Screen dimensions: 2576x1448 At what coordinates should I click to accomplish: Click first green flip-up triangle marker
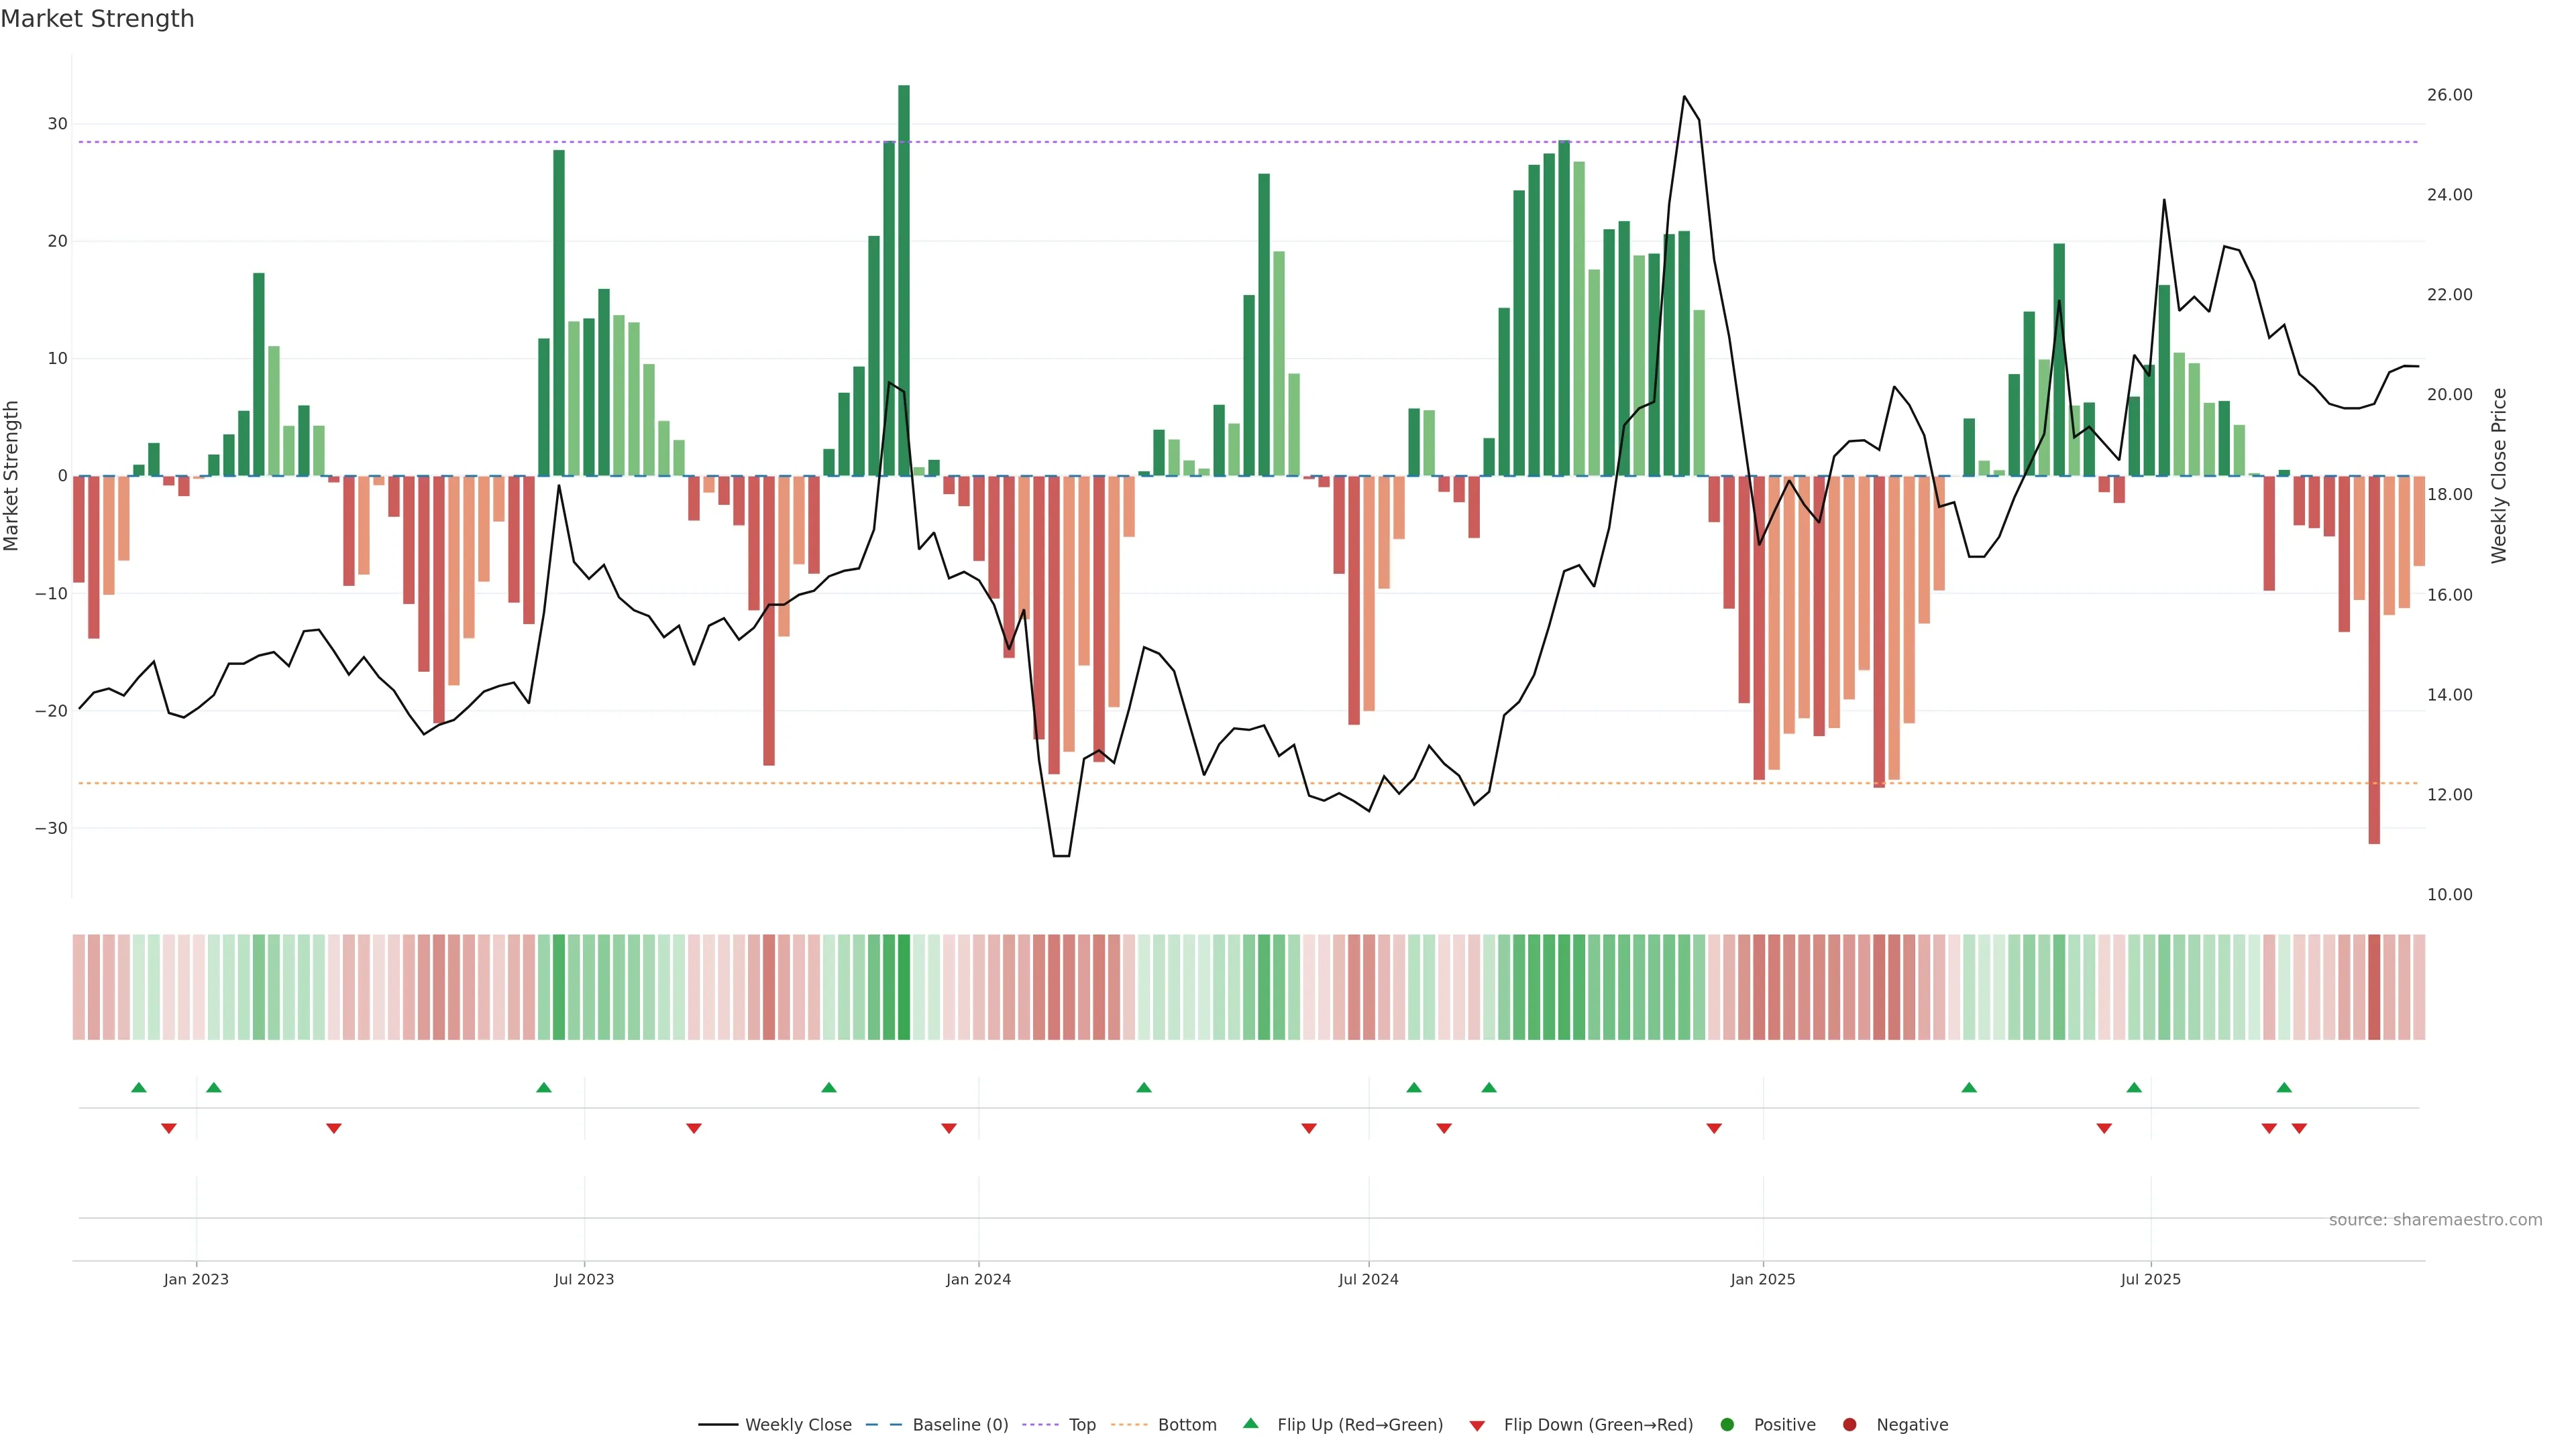coord(139,1087)
